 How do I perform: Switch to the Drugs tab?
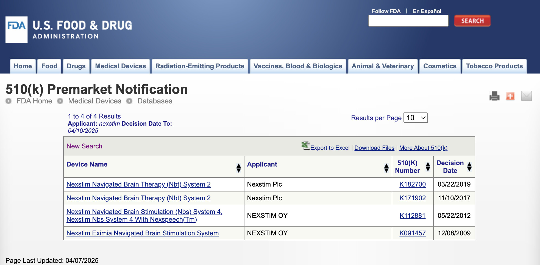[76, 66]
